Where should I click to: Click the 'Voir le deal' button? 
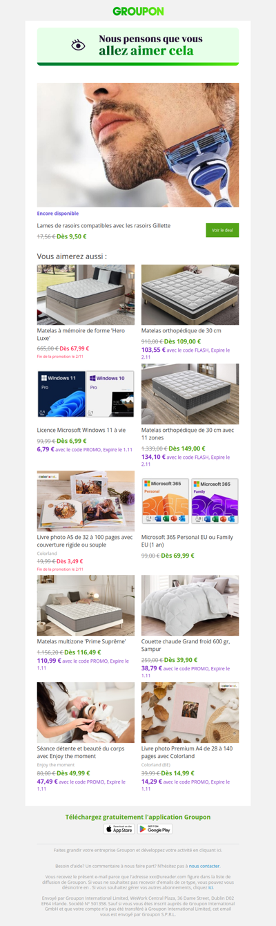(222, 230)
